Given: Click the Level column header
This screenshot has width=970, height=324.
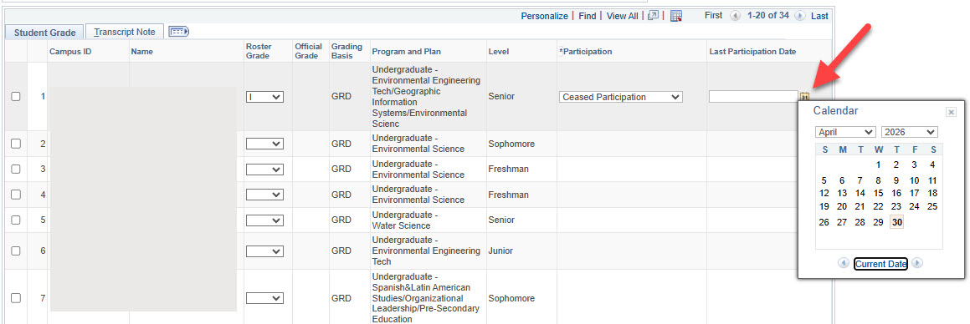Looking at the screenshot, I should [x=499, y=51].
